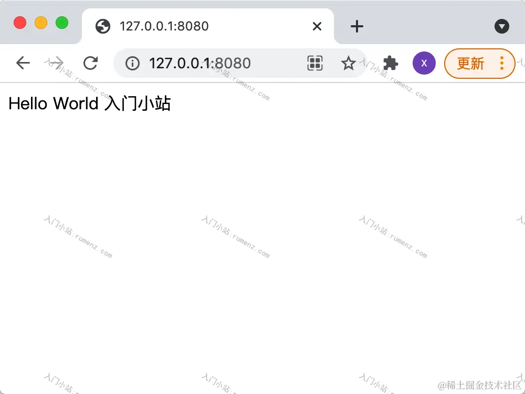Toggle the yellow minimize traffic light
The image size is (525, 394).
(x=40, y=23)
